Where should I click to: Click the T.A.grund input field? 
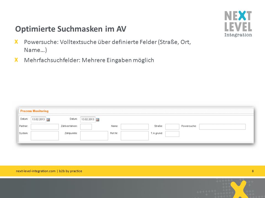click(172, 134)
